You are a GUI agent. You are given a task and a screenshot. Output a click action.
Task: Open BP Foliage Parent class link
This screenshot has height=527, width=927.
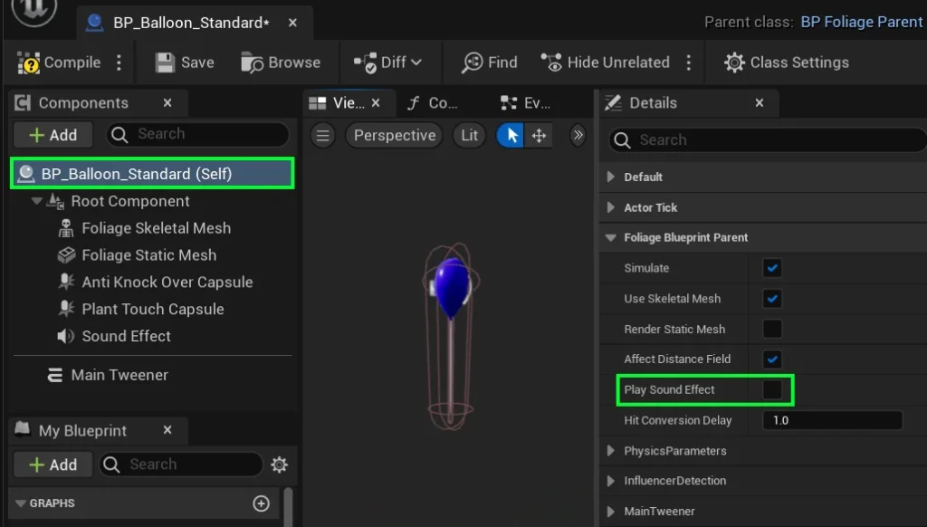pyautogui.click(x=861, y=22)
